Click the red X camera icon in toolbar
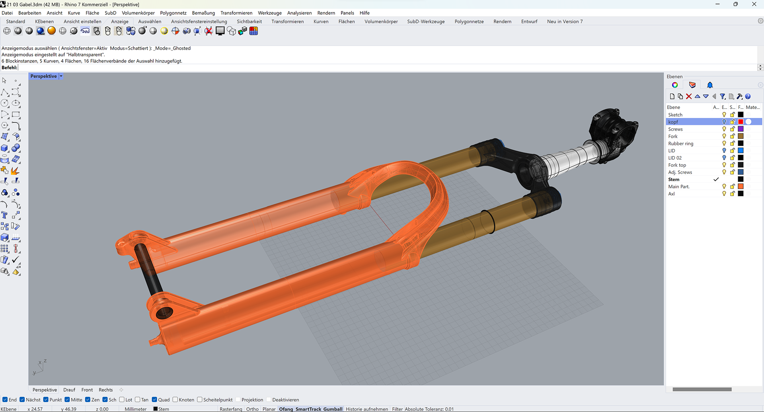The image size is (764, 412). (x=209, y=31)
